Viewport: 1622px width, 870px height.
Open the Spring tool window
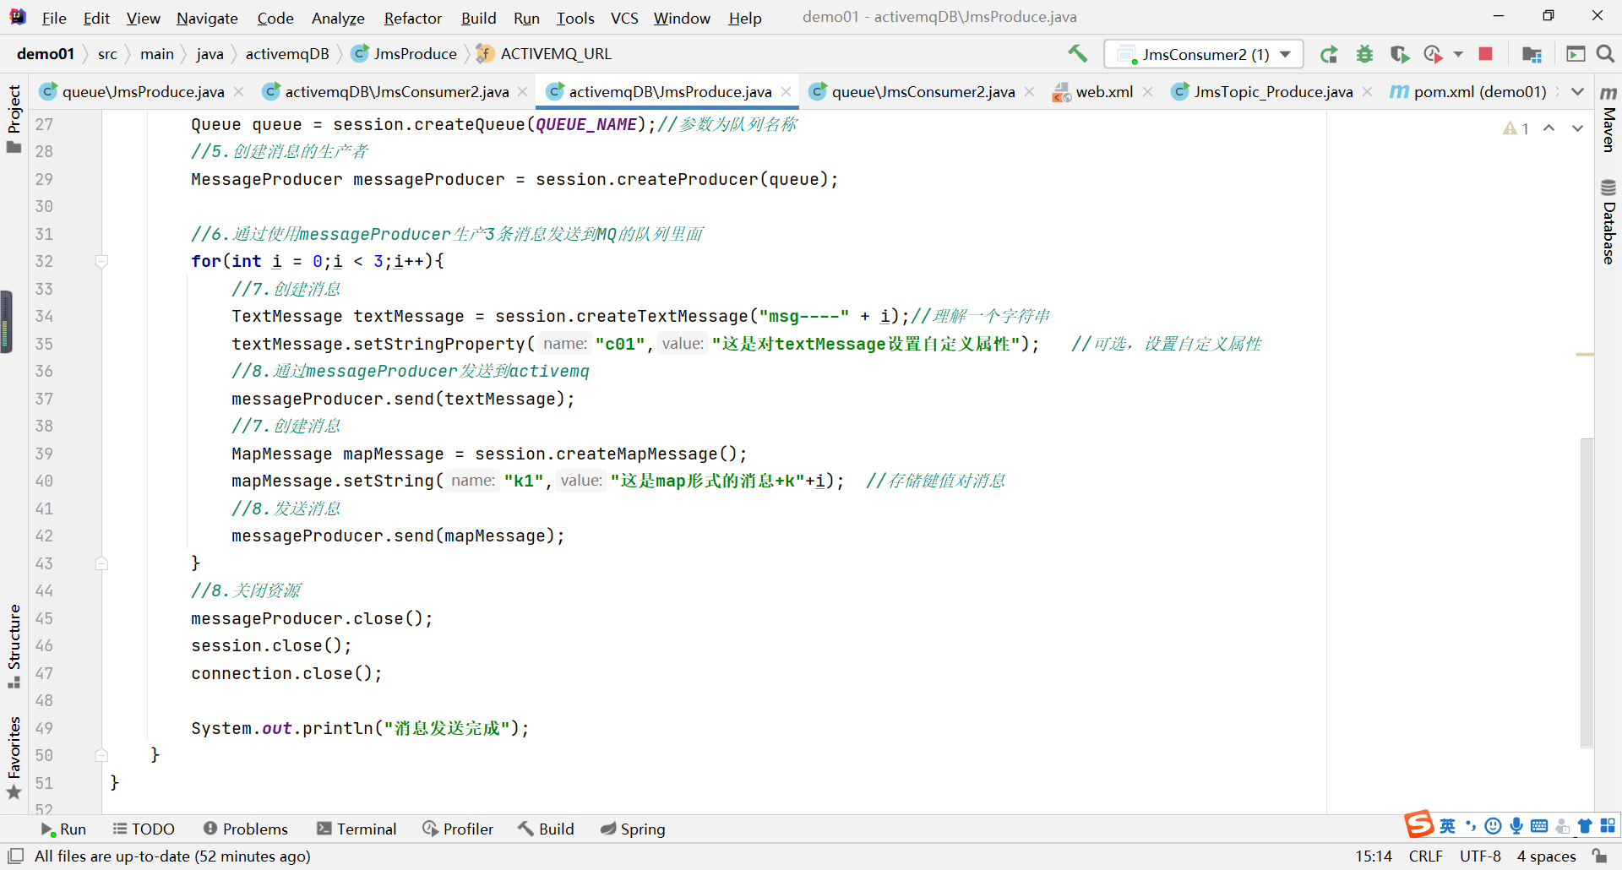pyautogui.click(x=633, y=829)
